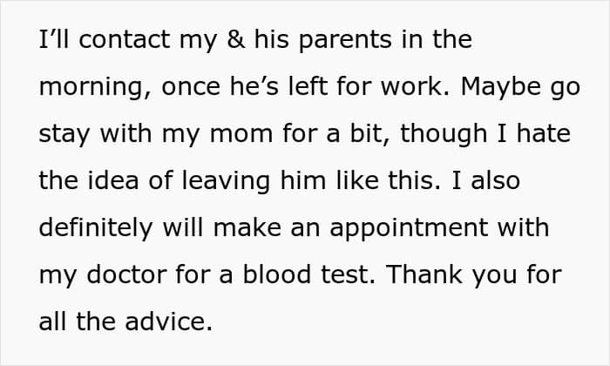Viewport: 610px width, 366px height.
Task: Click the word "mom" in third line
Action: (241, 135)
